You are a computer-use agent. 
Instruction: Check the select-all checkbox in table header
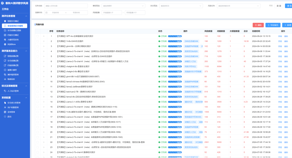point(38,31)
